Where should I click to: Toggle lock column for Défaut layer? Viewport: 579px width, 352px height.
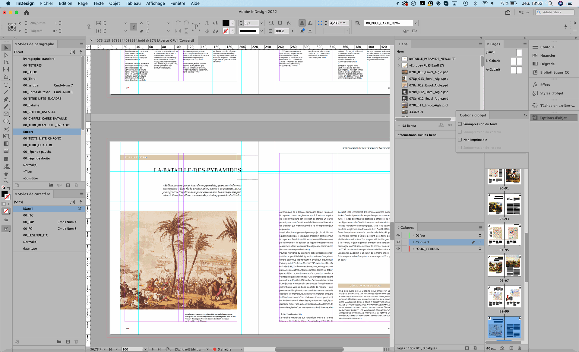click(404, 236)
